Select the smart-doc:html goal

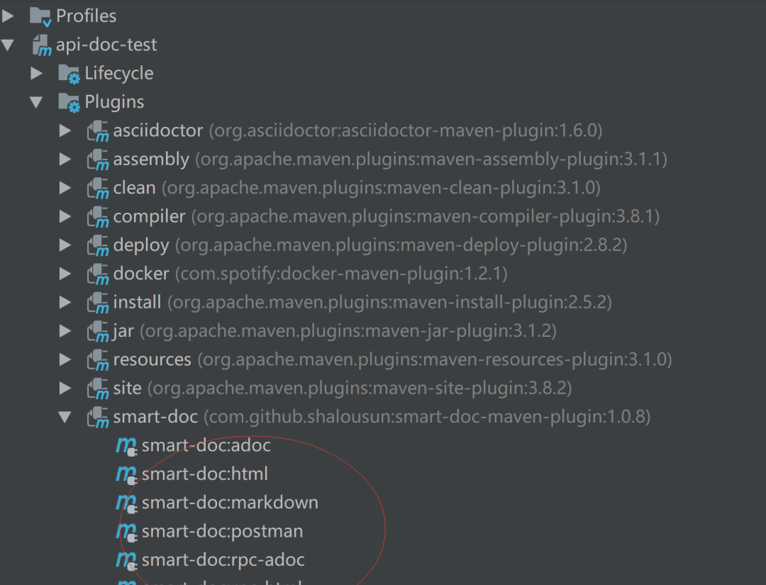205,474
